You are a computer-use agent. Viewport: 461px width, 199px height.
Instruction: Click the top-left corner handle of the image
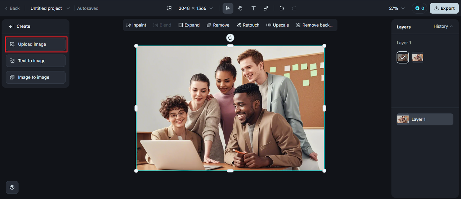coord(136,46)
